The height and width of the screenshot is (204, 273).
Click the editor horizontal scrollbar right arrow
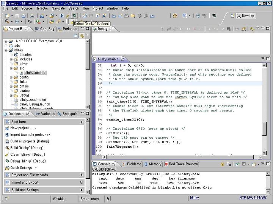pyautogui.click(x=260, y=157)
